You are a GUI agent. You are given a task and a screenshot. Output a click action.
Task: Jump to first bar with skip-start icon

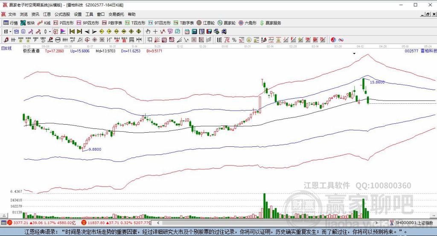(72, 31)
